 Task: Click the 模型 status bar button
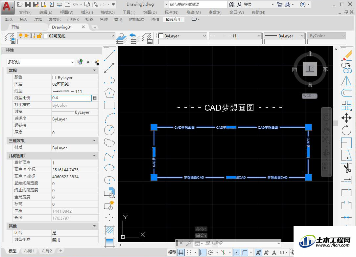coord(172,252)
